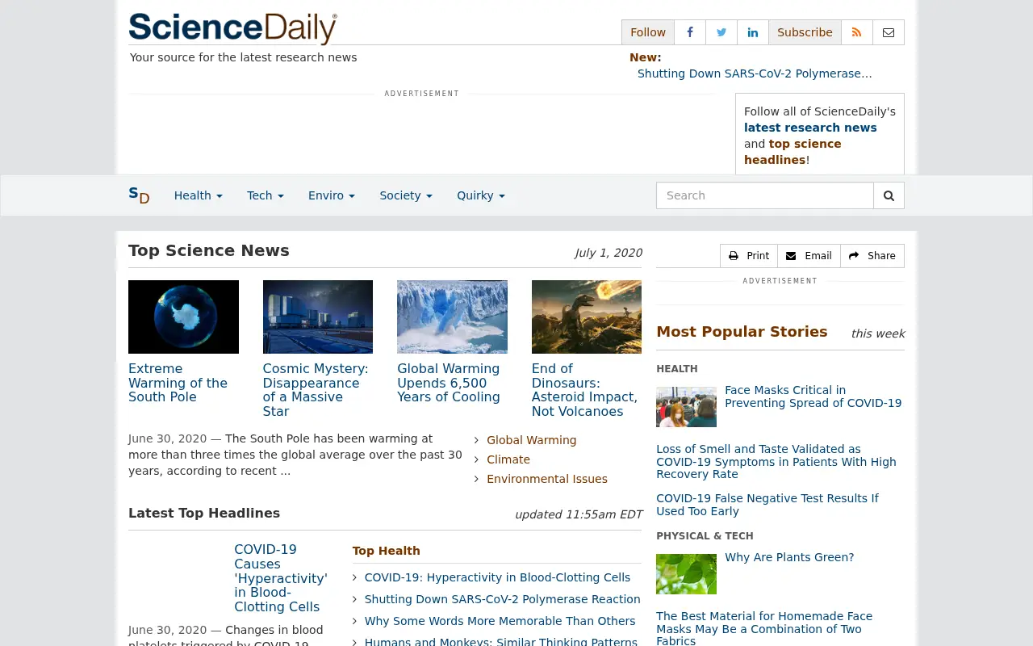Viewport: 1033px width, 646px height.
Task: Click into the Search field
Action: tap(765, 195)
